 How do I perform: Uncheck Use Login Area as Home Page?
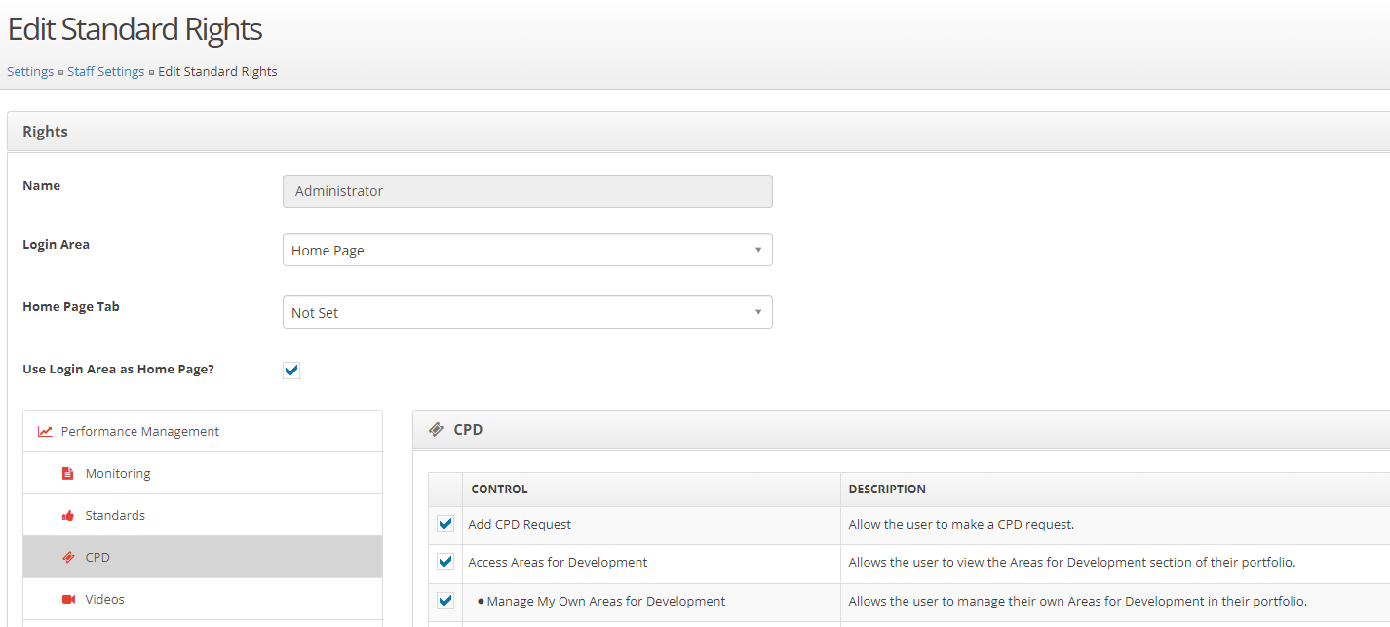291,371
